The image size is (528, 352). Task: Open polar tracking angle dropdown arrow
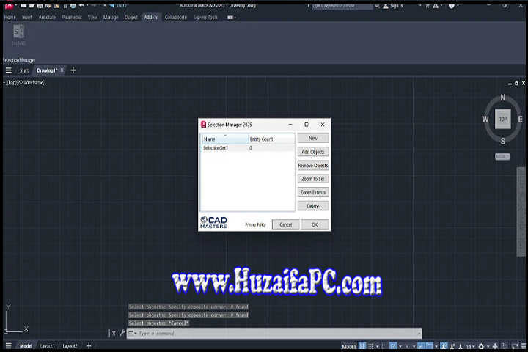click(400, 346)
